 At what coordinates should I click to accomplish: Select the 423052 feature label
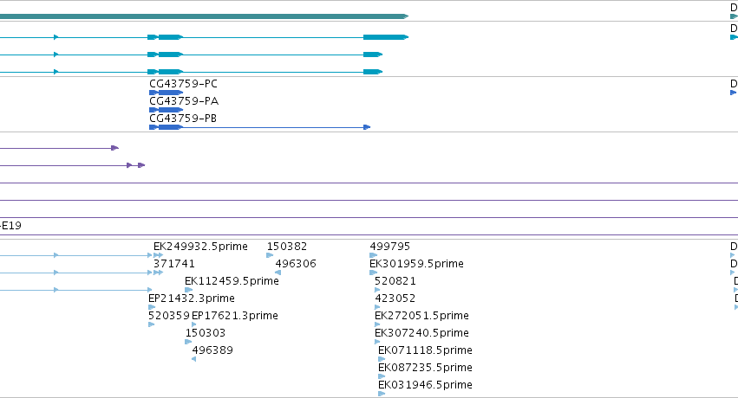[x=395, y=299]
